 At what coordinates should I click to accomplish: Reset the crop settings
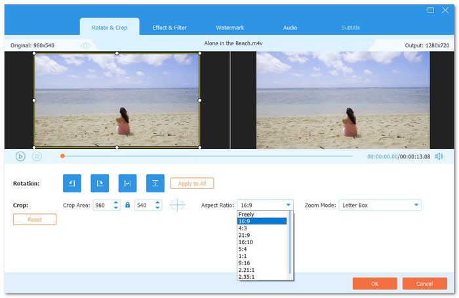click(x=35, y=219)
